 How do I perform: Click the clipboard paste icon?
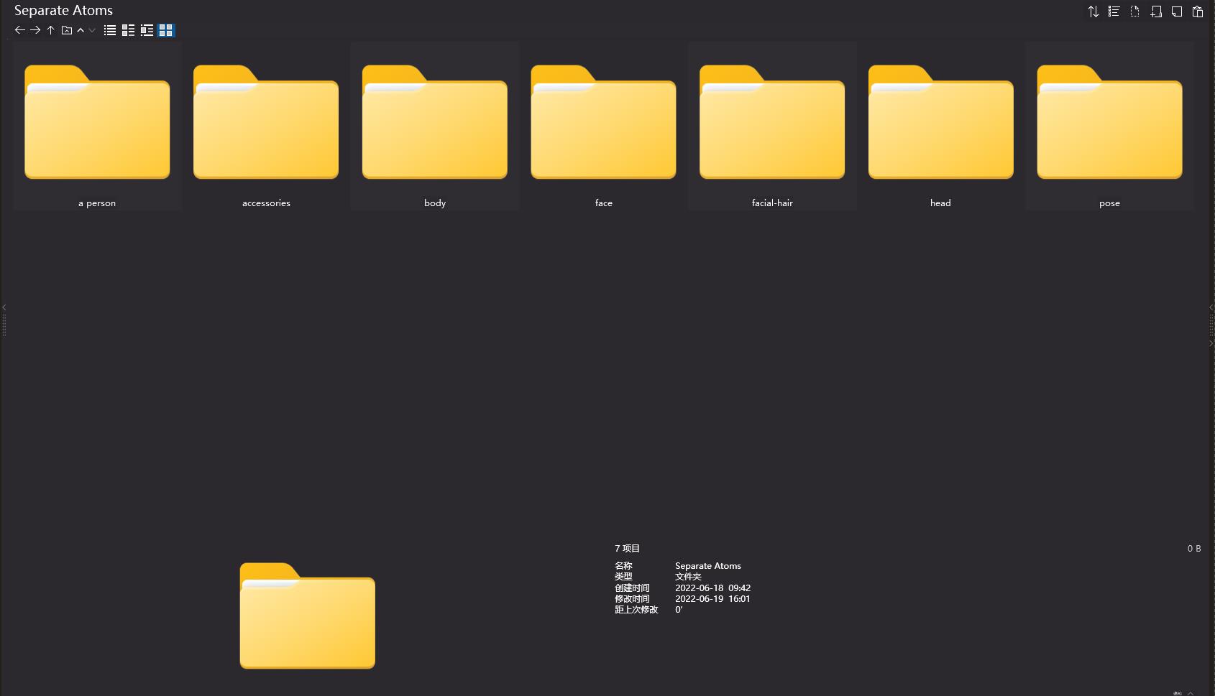[x=1198, y=11]
